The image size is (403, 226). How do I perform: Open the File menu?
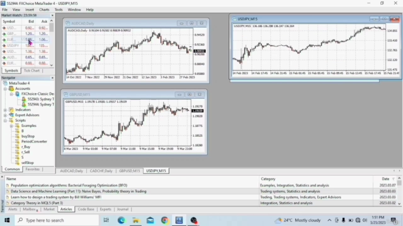pos(4,10)
